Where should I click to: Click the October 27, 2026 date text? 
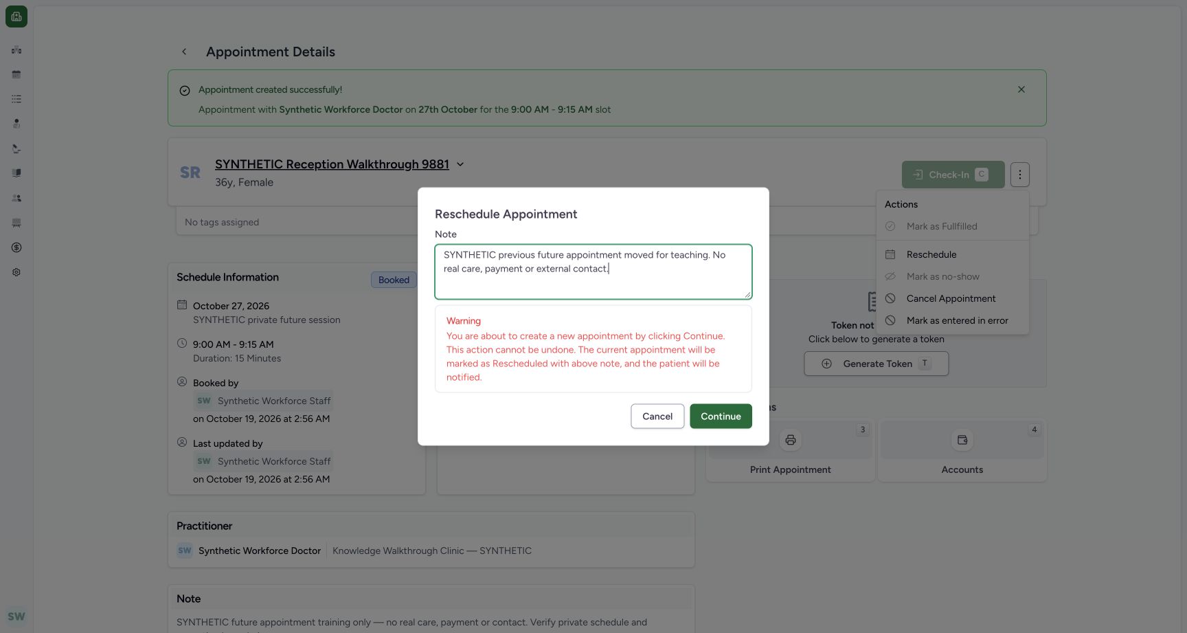231,306
